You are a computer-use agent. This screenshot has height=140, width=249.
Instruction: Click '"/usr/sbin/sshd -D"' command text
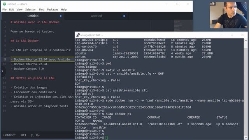point(165,124)
